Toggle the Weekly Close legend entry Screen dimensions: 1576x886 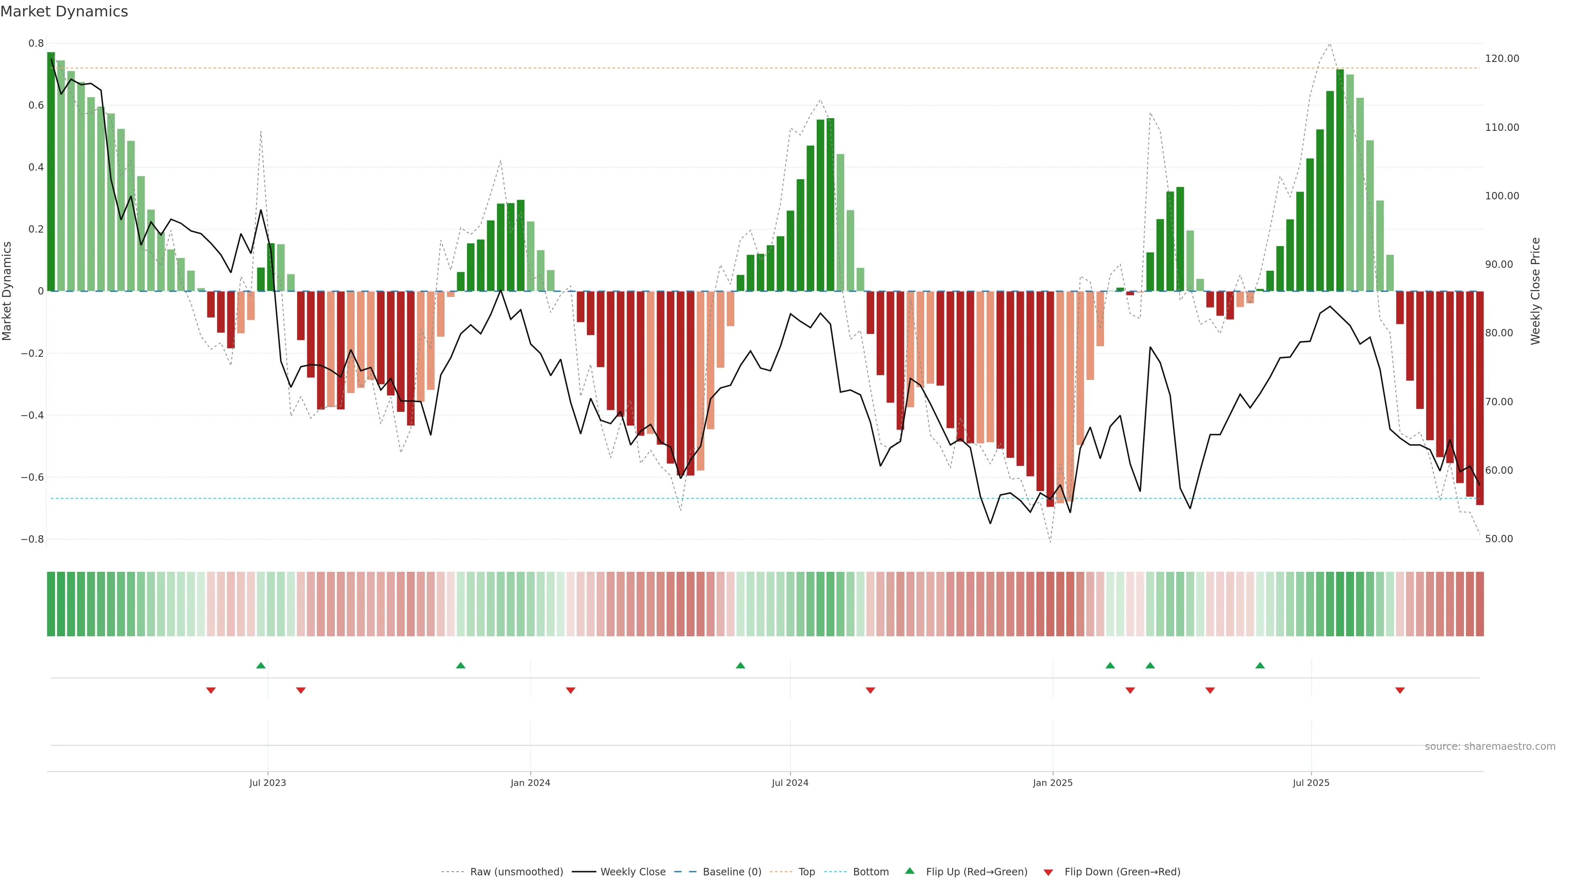click(632, 872)
